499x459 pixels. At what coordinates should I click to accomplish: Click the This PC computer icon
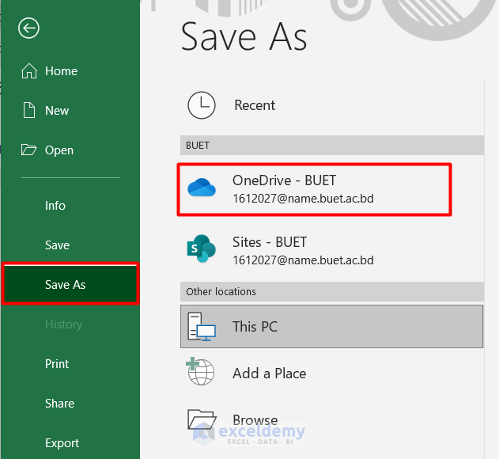pyautogui.click(x=202, y=327)
